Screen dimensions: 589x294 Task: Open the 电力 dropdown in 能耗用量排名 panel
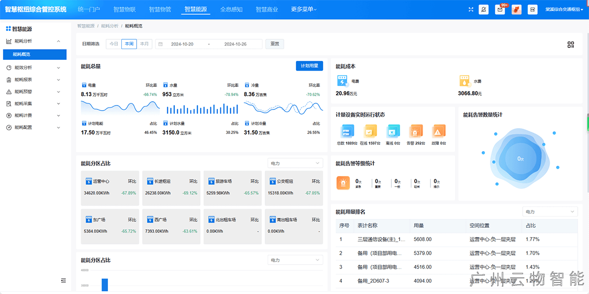pyautogui.click(x=550, y=212)
